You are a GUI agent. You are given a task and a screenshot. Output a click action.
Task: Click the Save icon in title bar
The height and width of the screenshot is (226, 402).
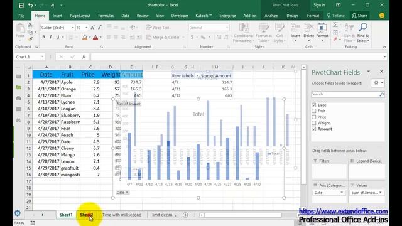21,5
